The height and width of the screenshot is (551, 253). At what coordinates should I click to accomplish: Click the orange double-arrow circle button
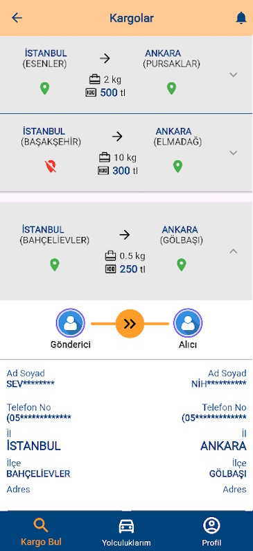[x=130, y=324]
